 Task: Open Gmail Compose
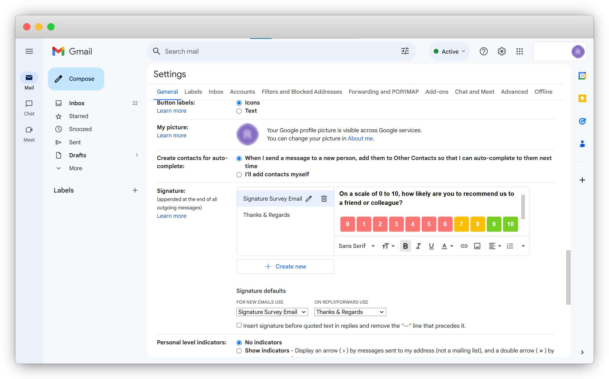[76, 79]
